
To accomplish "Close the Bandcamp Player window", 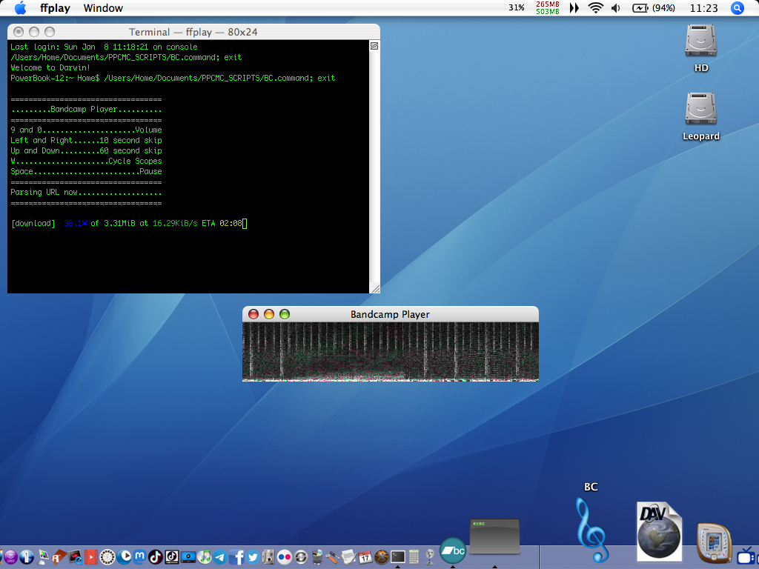I will coord(253,314).
